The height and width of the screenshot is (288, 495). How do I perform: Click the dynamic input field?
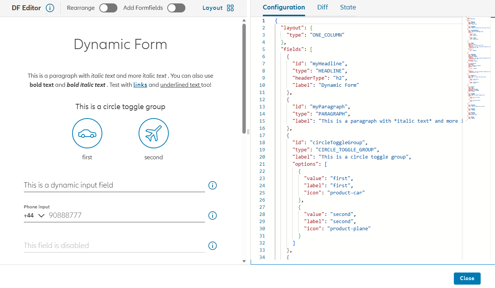tap(113, 185)
